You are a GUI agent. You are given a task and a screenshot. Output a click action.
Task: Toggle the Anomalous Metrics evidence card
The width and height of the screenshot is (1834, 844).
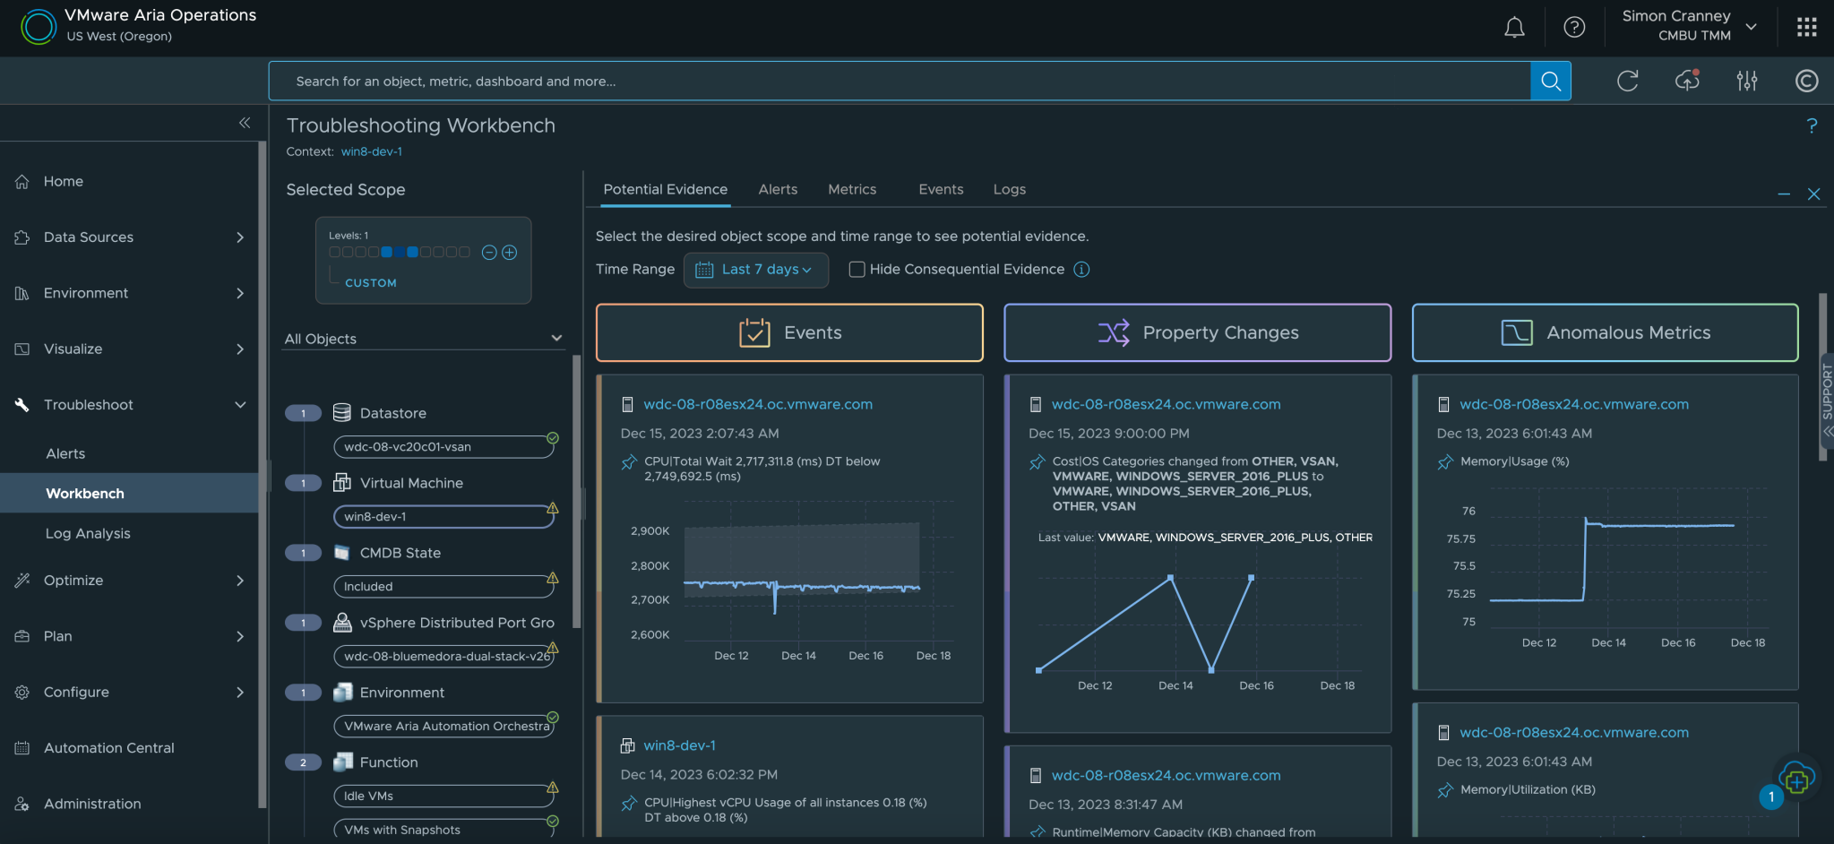click(1604, 332)
